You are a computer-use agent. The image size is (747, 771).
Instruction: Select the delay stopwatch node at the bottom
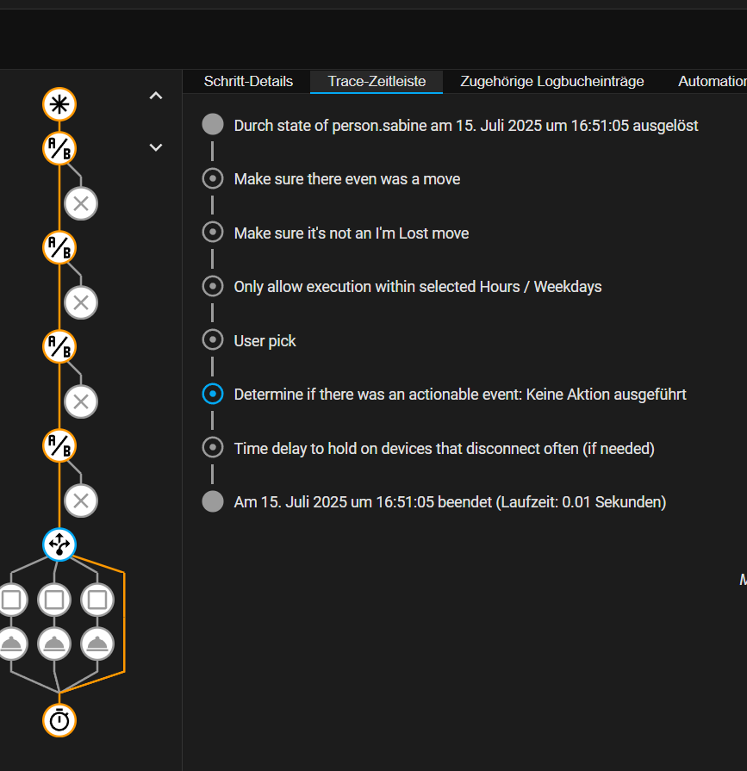(59, 719)
